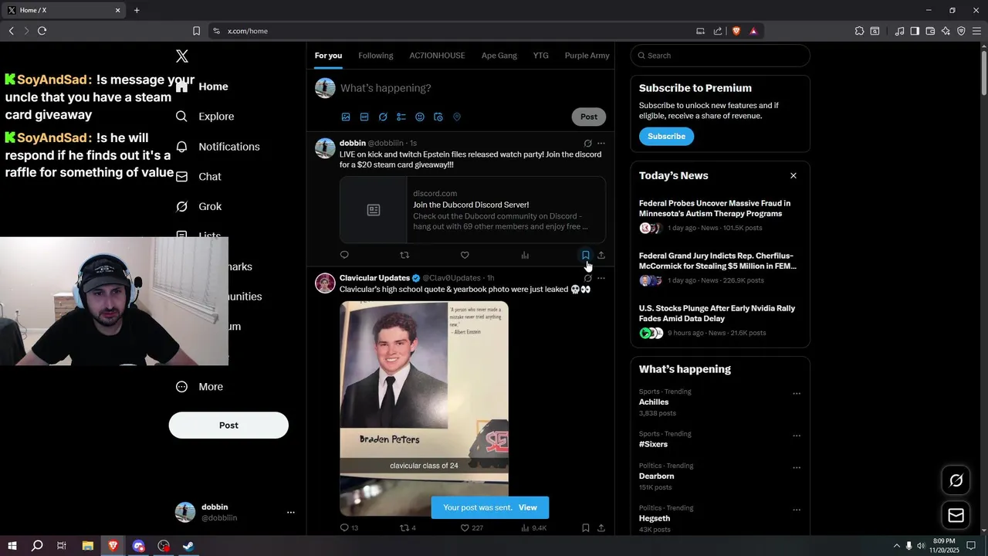Add a GIF in composer
Screen dimensions: 988x556
(364, 117)
